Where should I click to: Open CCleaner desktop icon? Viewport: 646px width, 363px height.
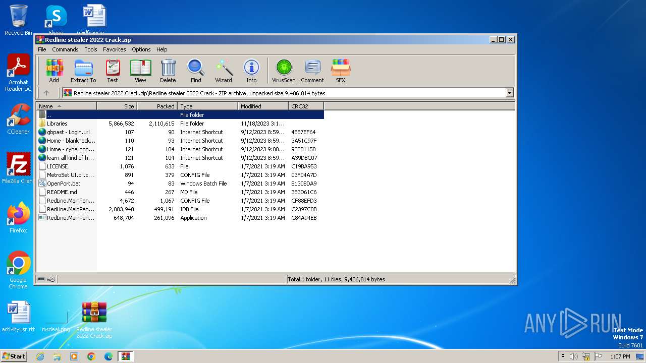pyautogui.click(x=18, y=119)
